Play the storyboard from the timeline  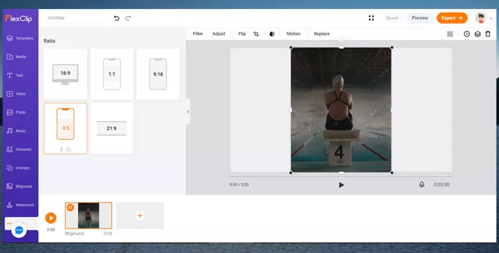click(50, 218)
